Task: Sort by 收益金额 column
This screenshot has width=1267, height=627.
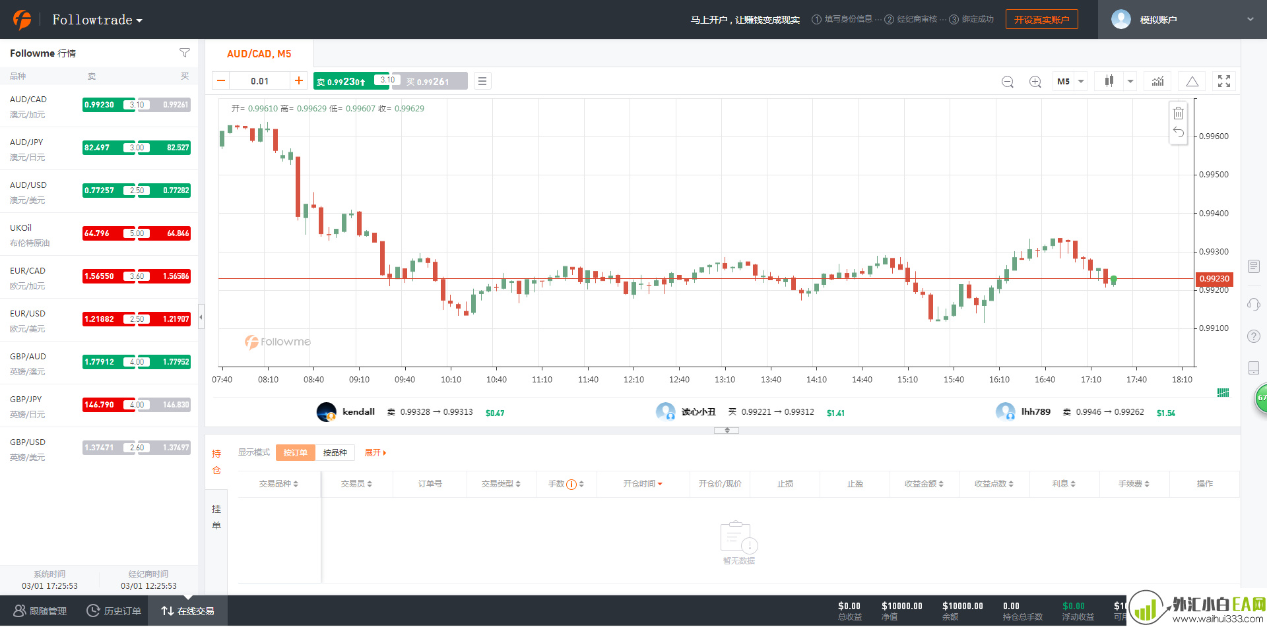Action: 924,484
